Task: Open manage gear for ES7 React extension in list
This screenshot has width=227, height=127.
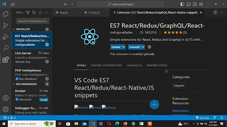Action: (47, 45)
